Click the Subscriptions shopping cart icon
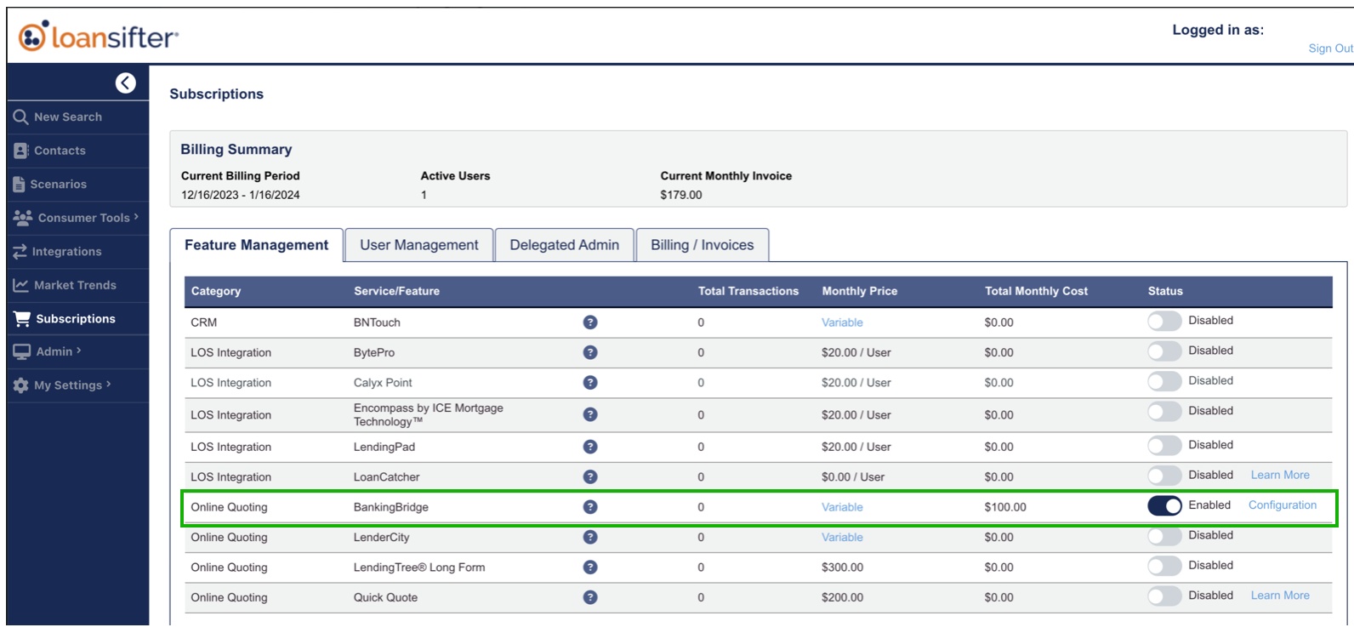This screenshot has height=633, width=1354. pos(21,318)
